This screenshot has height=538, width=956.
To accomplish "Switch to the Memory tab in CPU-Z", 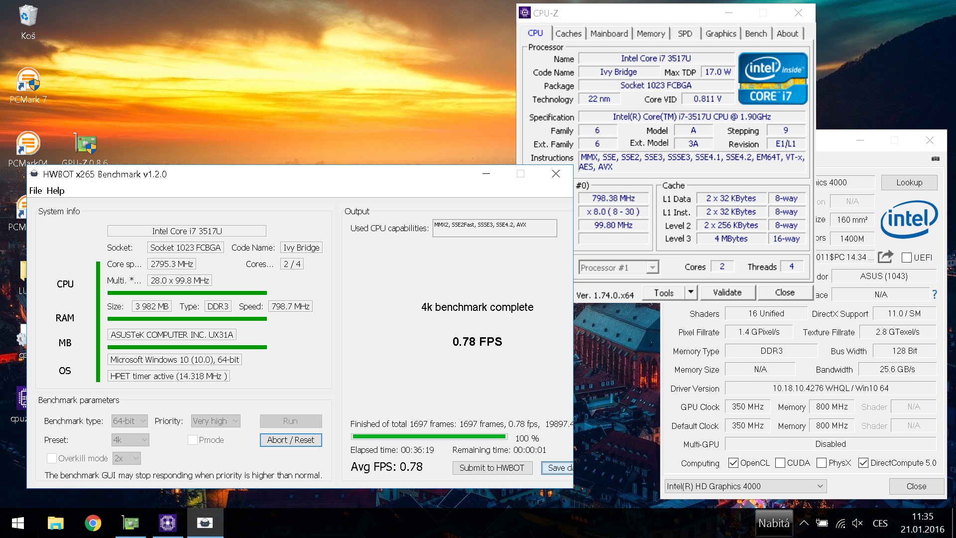I will [650, 33].
